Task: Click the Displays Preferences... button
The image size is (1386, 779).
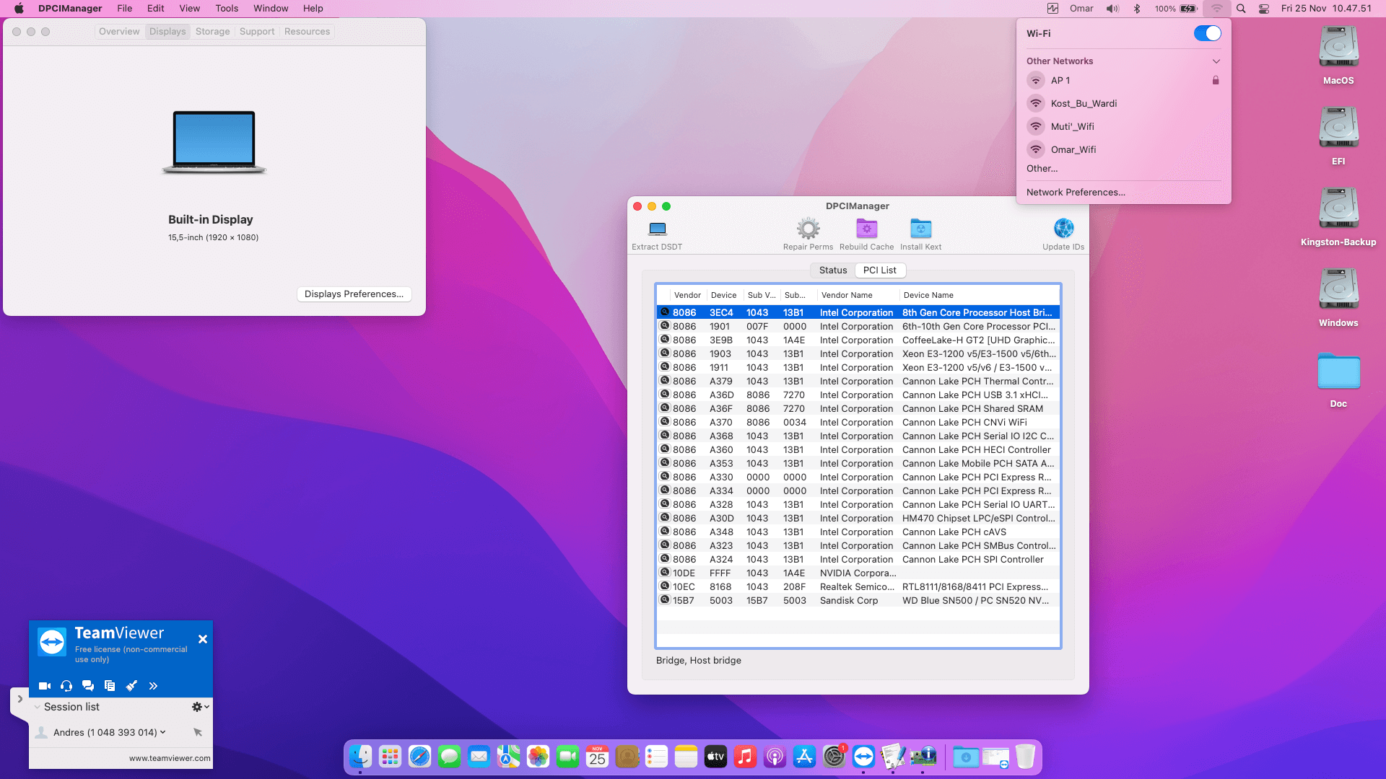Action: coord(354,294)
